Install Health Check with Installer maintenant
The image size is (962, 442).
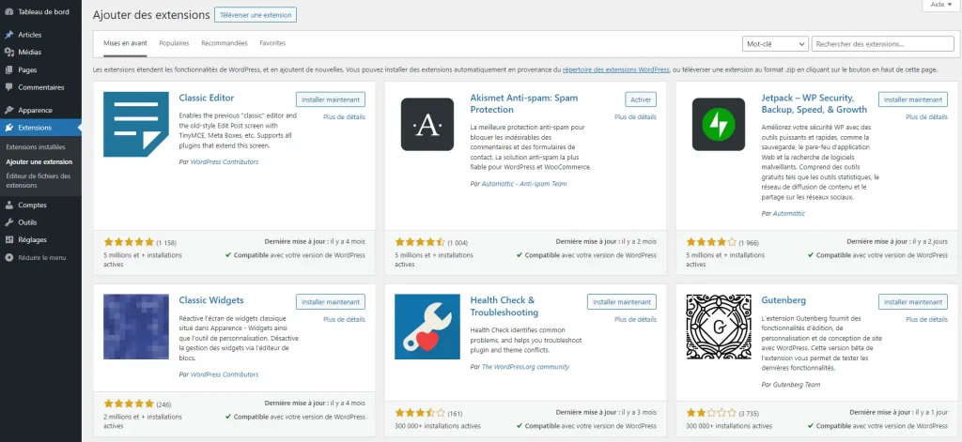pyautogui.click(x=622, y=301)
